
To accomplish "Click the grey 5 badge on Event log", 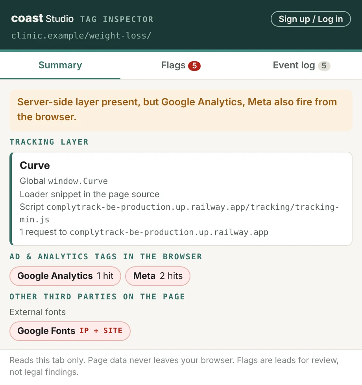I will pos(324,66).
